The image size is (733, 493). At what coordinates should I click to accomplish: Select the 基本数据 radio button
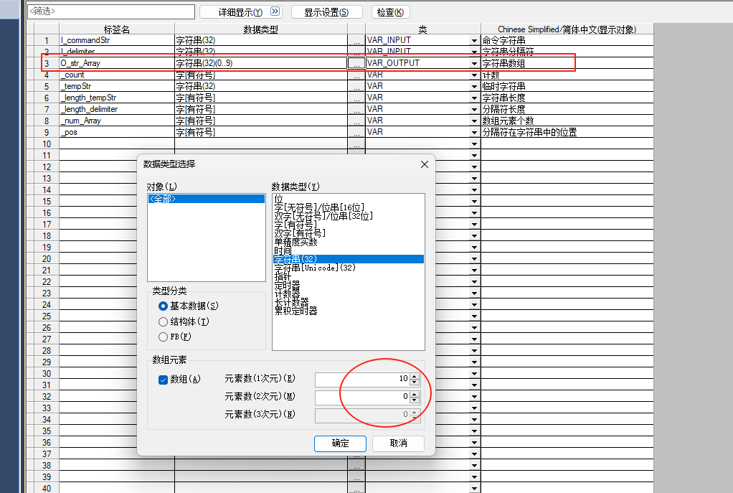[164, 306]
